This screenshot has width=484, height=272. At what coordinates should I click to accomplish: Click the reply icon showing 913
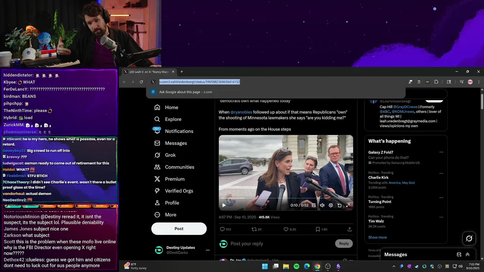click(x=225, y=229)
